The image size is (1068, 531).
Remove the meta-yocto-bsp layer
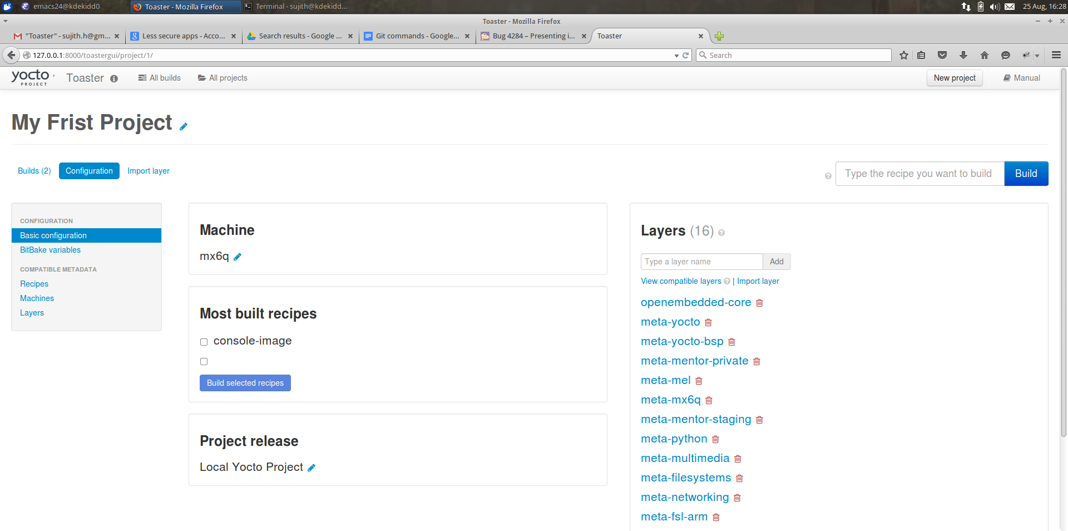tap(731, 342)
